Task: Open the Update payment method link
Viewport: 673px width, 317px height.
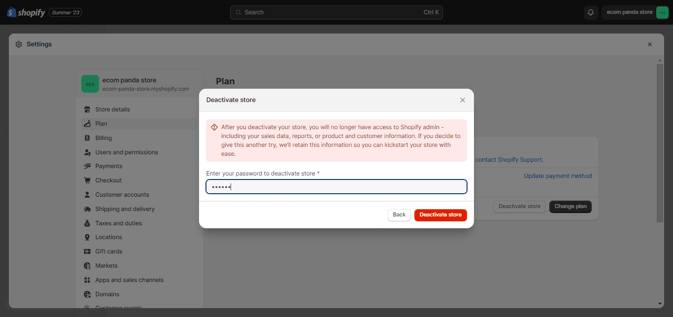Action: pos(558,176)
